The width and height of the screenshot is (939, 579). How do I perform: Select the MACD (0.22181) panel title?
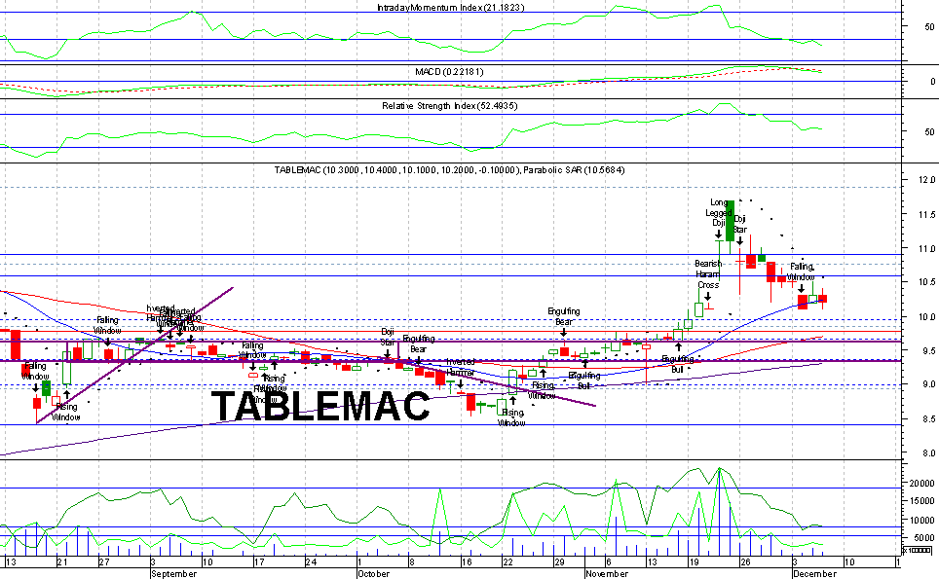pyautogui.click(x=449, y=72)
